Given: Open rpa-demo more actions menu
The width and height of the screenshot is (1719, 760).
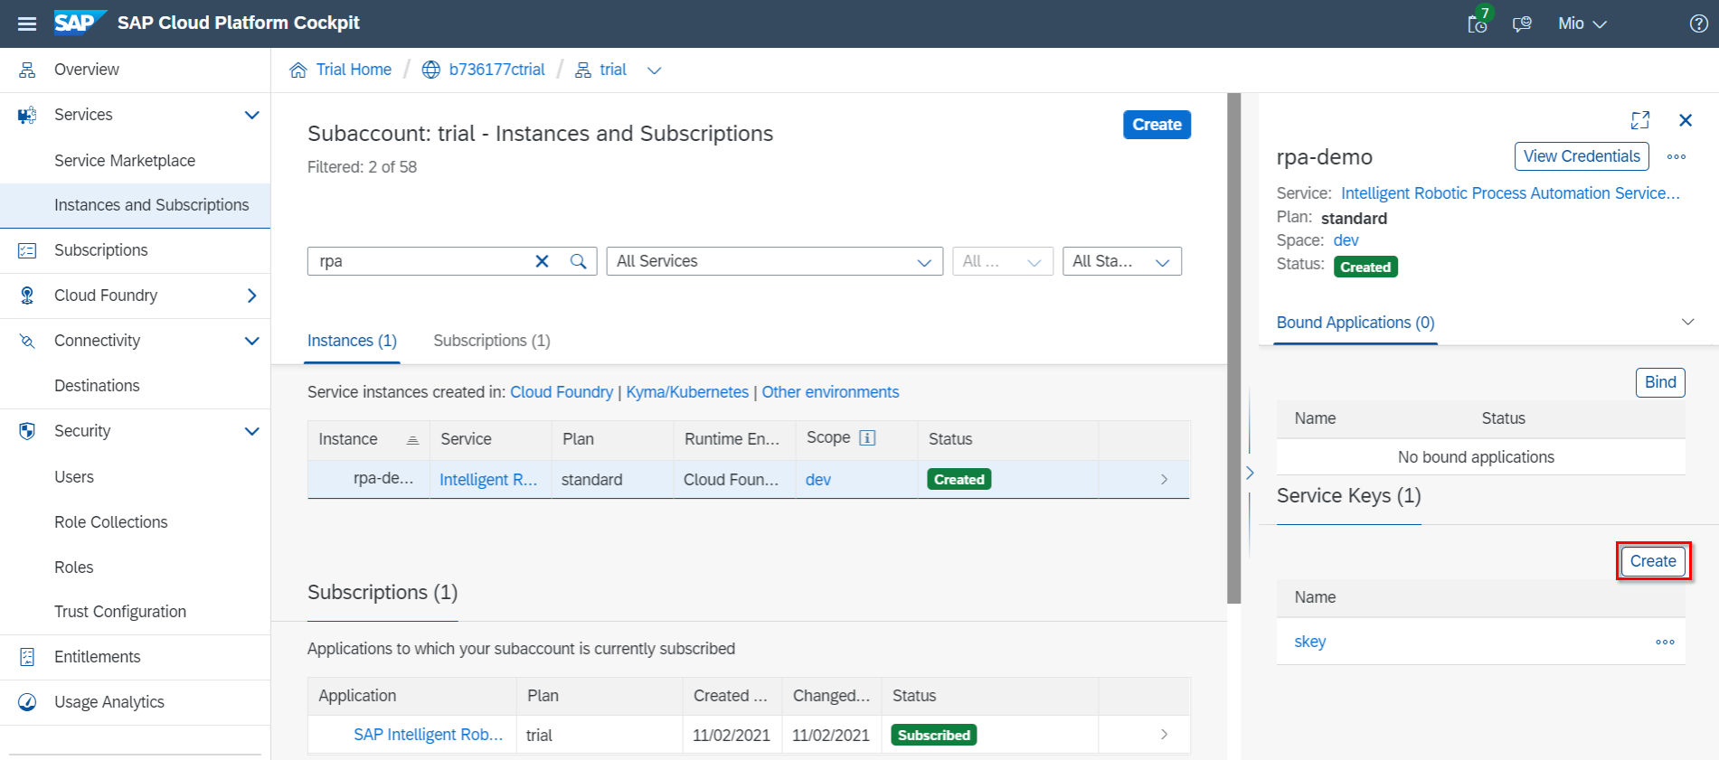Looking at the screenshot, I should [x=1676, y=156].
